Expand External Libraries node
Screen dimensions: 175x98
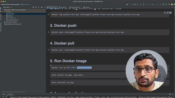pos(3,22)
